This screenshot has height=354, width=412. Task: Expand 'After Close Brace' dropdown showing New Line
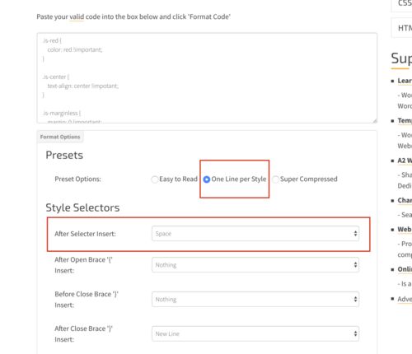[x=255, y=333]
